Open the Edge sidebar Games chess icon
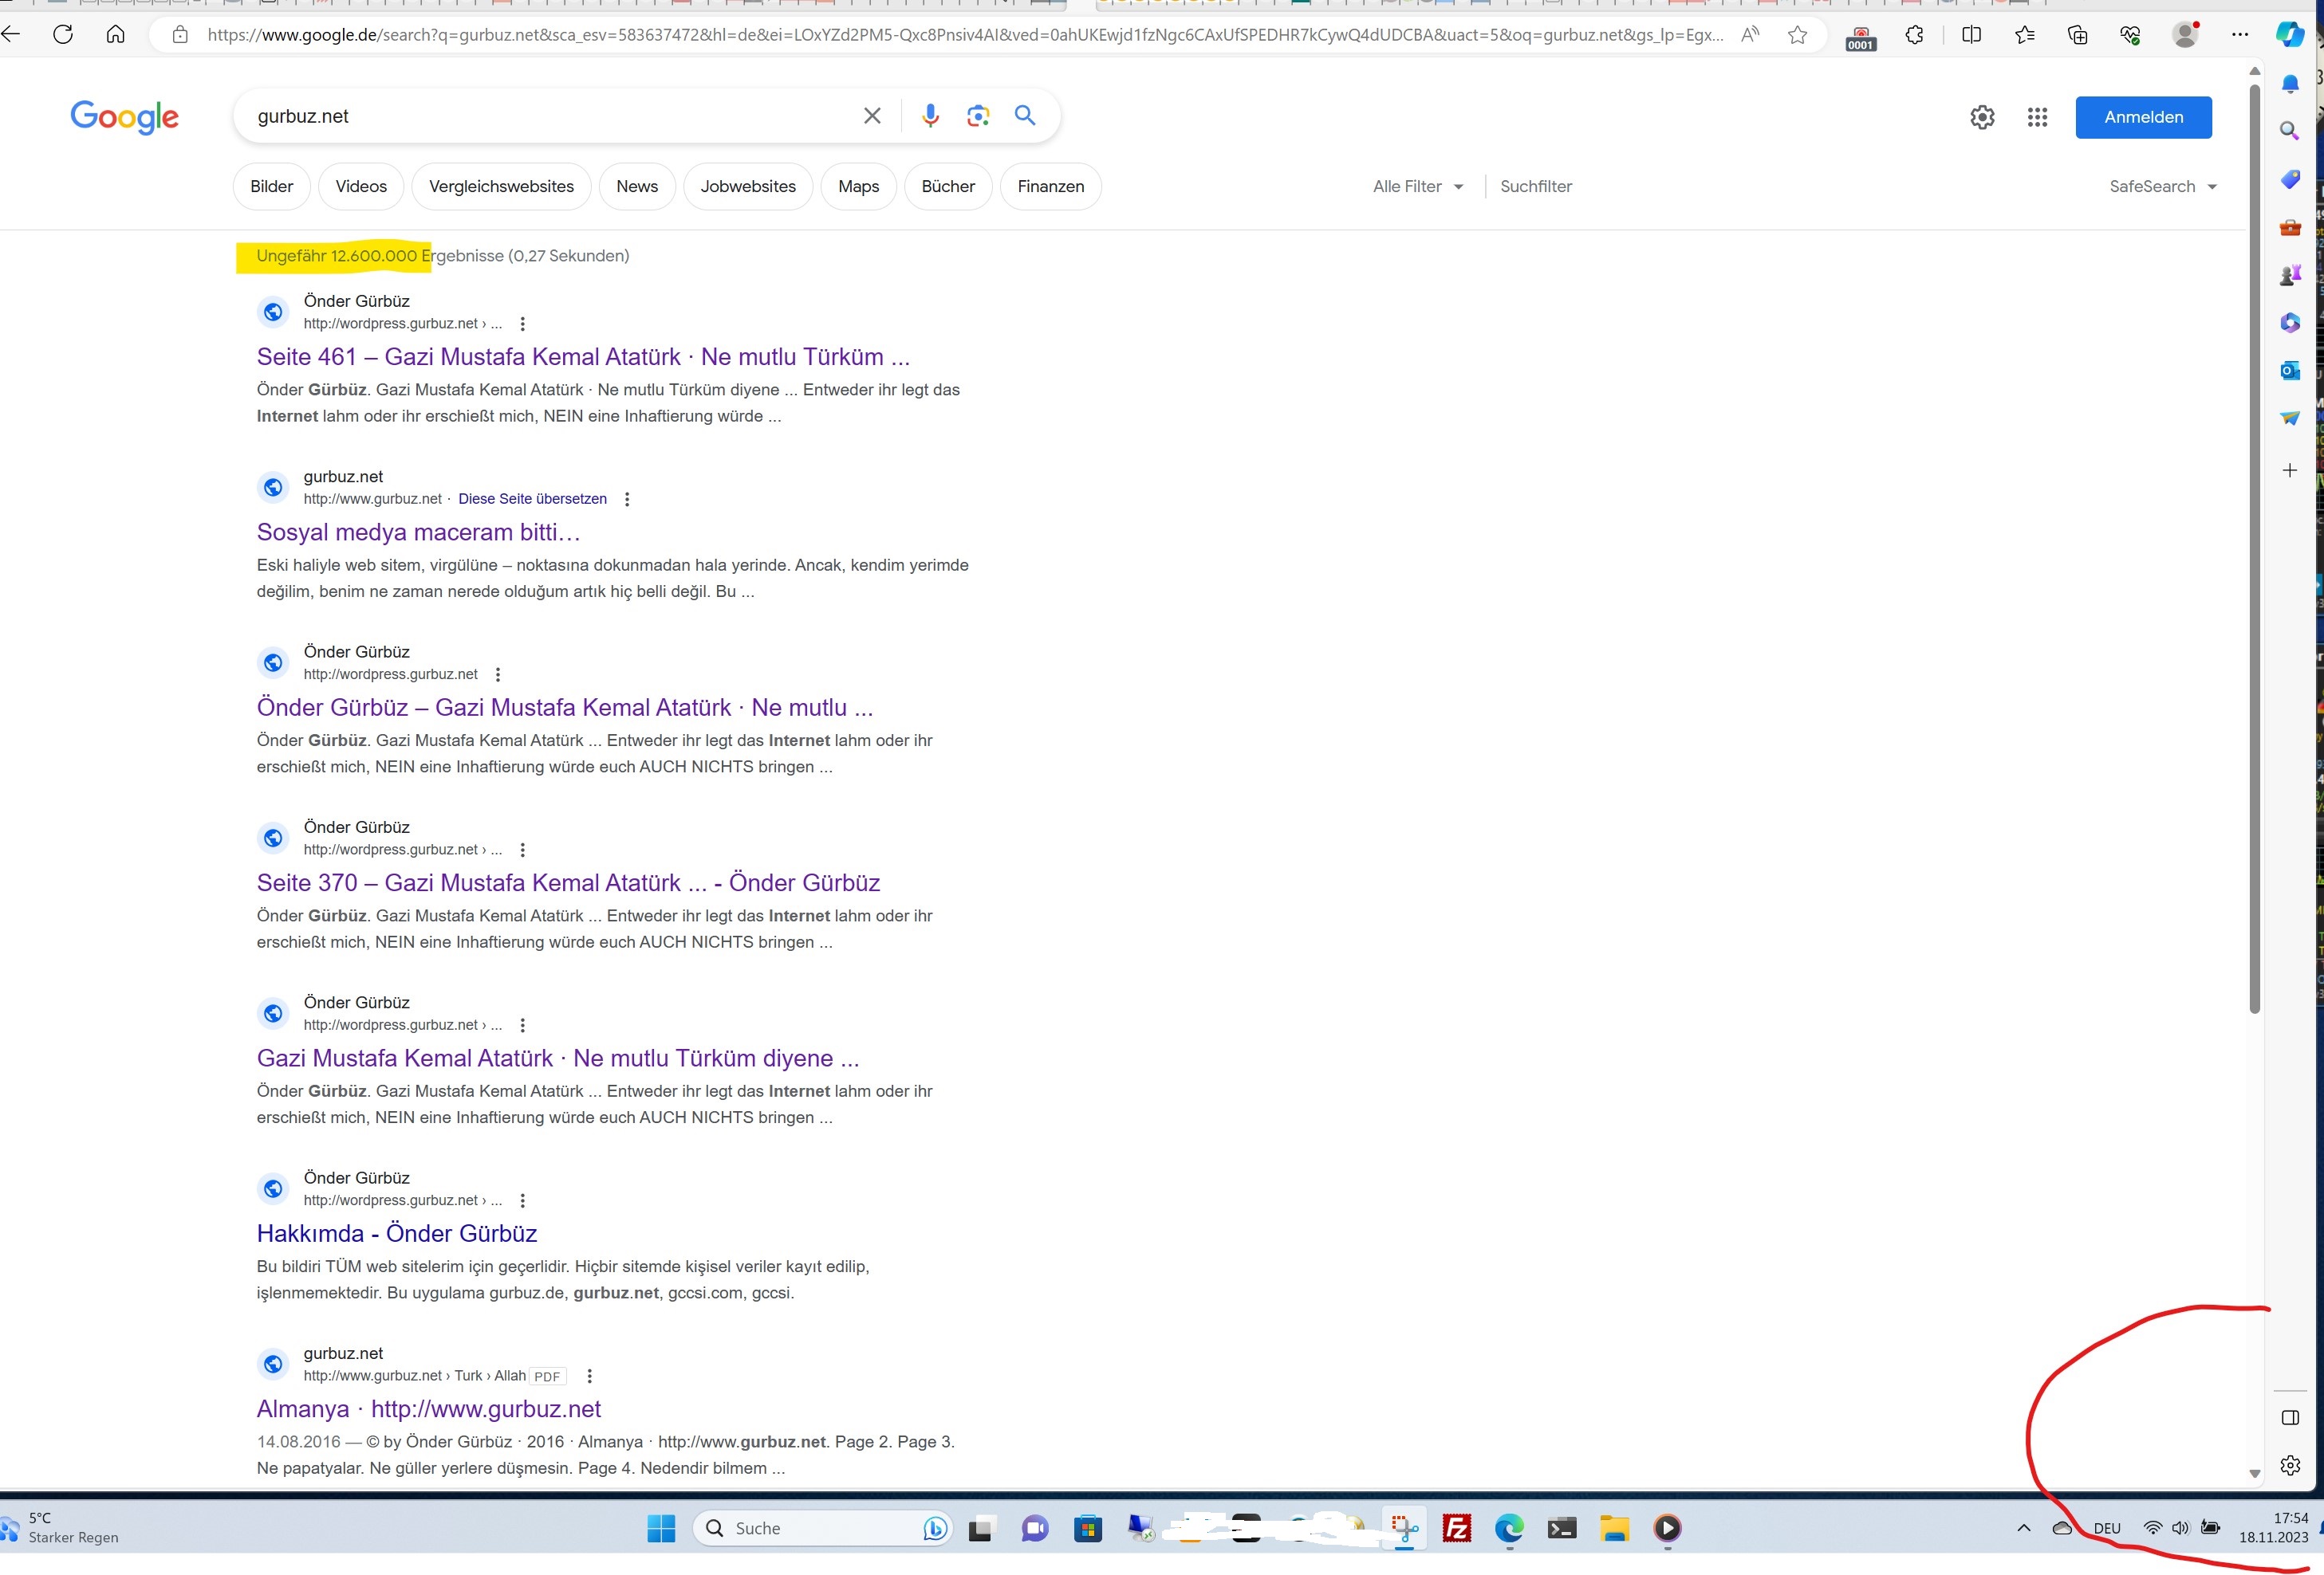The height and width of the screenshot is (1575, 2324). pos(2290,275)
